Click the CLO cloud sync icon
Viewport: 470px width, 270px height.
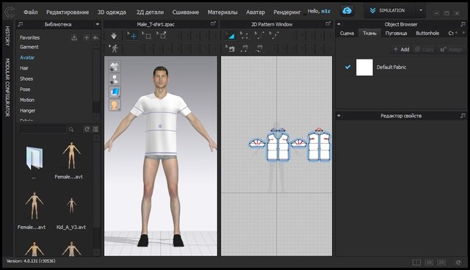[x=347, y=11]
